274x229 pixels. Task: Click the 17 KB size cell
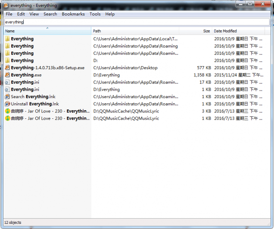(205, 82)
